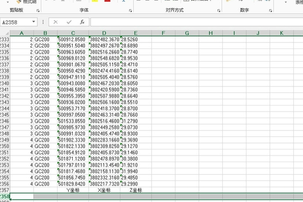Select column G header
Viewport: 303px width, 202px height.
click(187, 33)
